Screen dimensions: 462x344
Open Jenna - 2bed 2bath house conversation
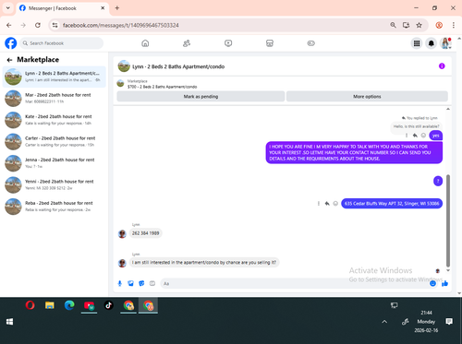pyautogui.click(x=55, y=163)
